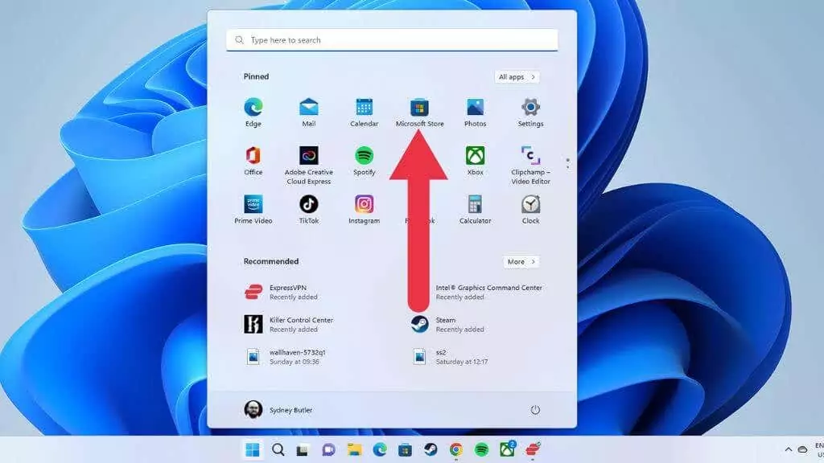This screenshot has width=824, height=463.
Task: Open the Mail app
Action: pyautogui.click(x=308, y=112)
